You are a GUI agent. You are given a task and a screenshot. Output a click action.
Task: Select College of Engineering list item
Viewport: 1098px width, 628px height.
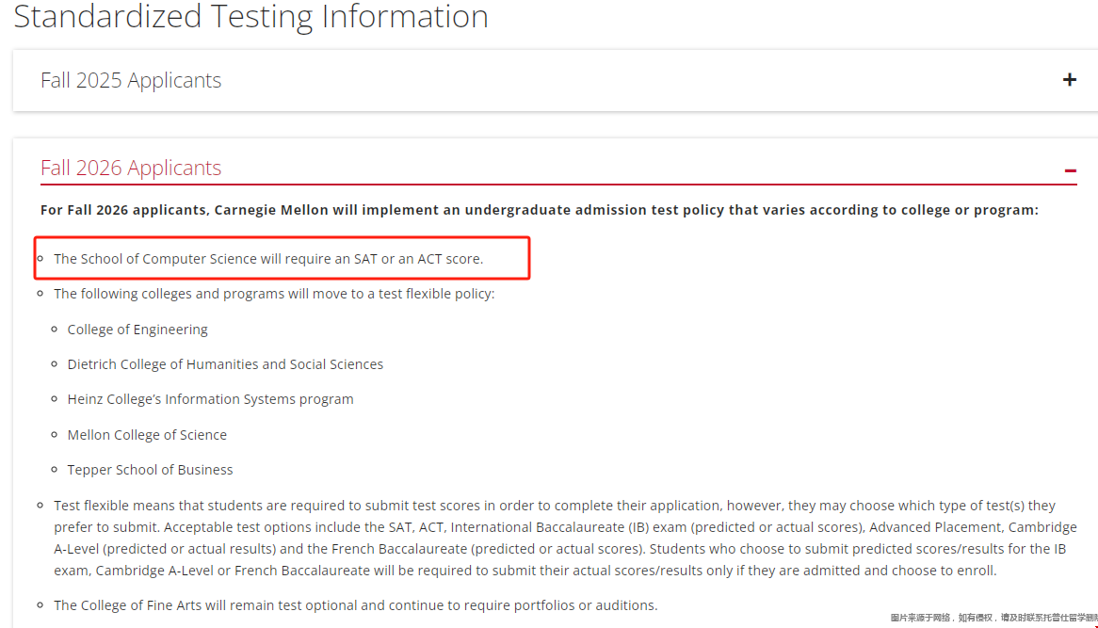(137, 330)
